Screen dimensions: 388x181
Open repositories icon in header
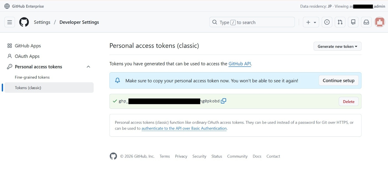[x=353, y=22]
